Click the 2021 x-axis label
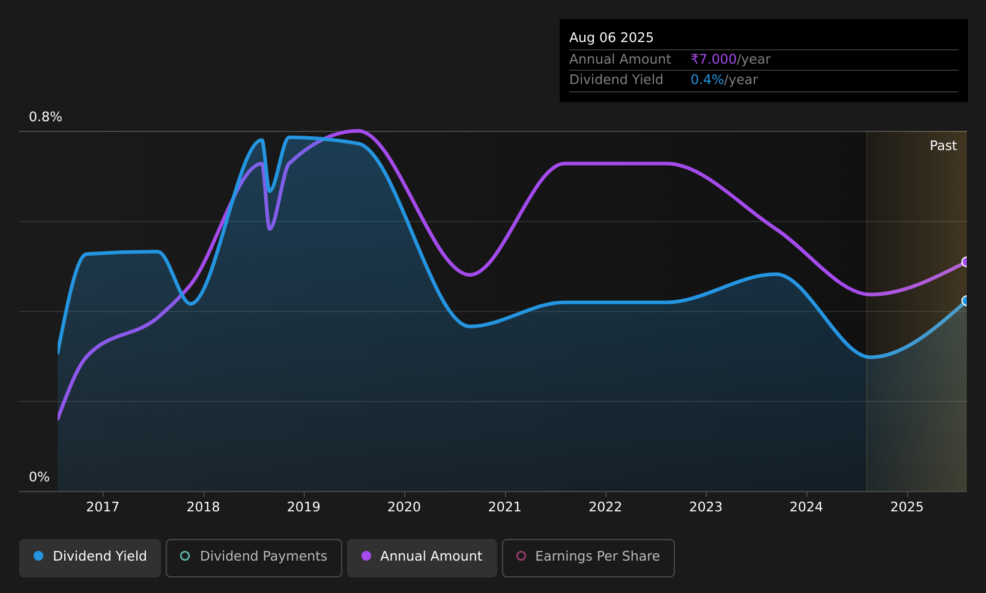This screenshot has width=986, height=593. click(x=505, y=507)
